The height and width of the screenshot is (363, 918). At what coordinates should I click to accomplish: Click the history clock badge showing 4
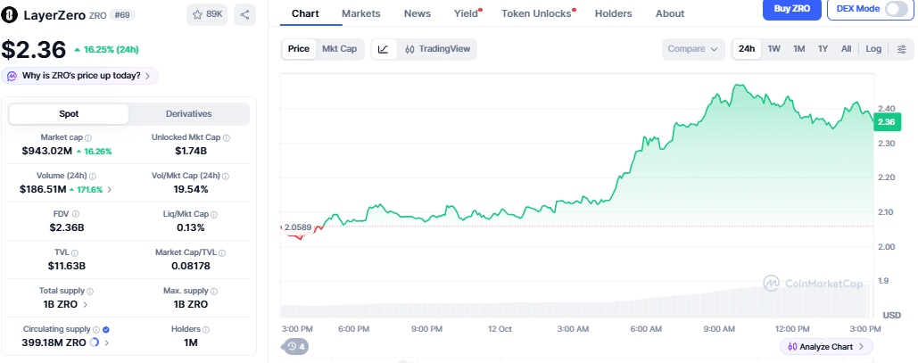coord(296,347)
